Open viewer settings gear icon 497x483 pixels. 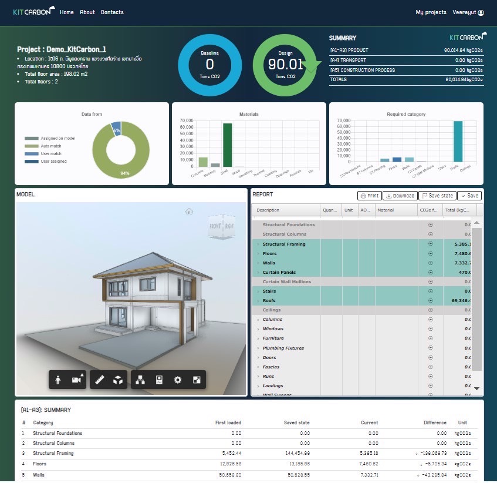pos(178,380)
